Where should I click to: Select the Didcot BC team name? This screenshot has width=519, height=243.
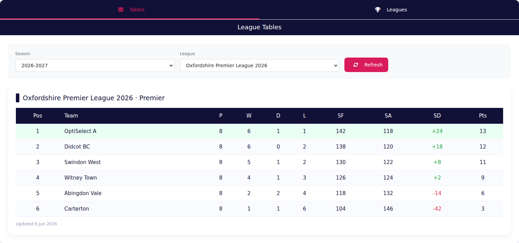coord(77,147)
